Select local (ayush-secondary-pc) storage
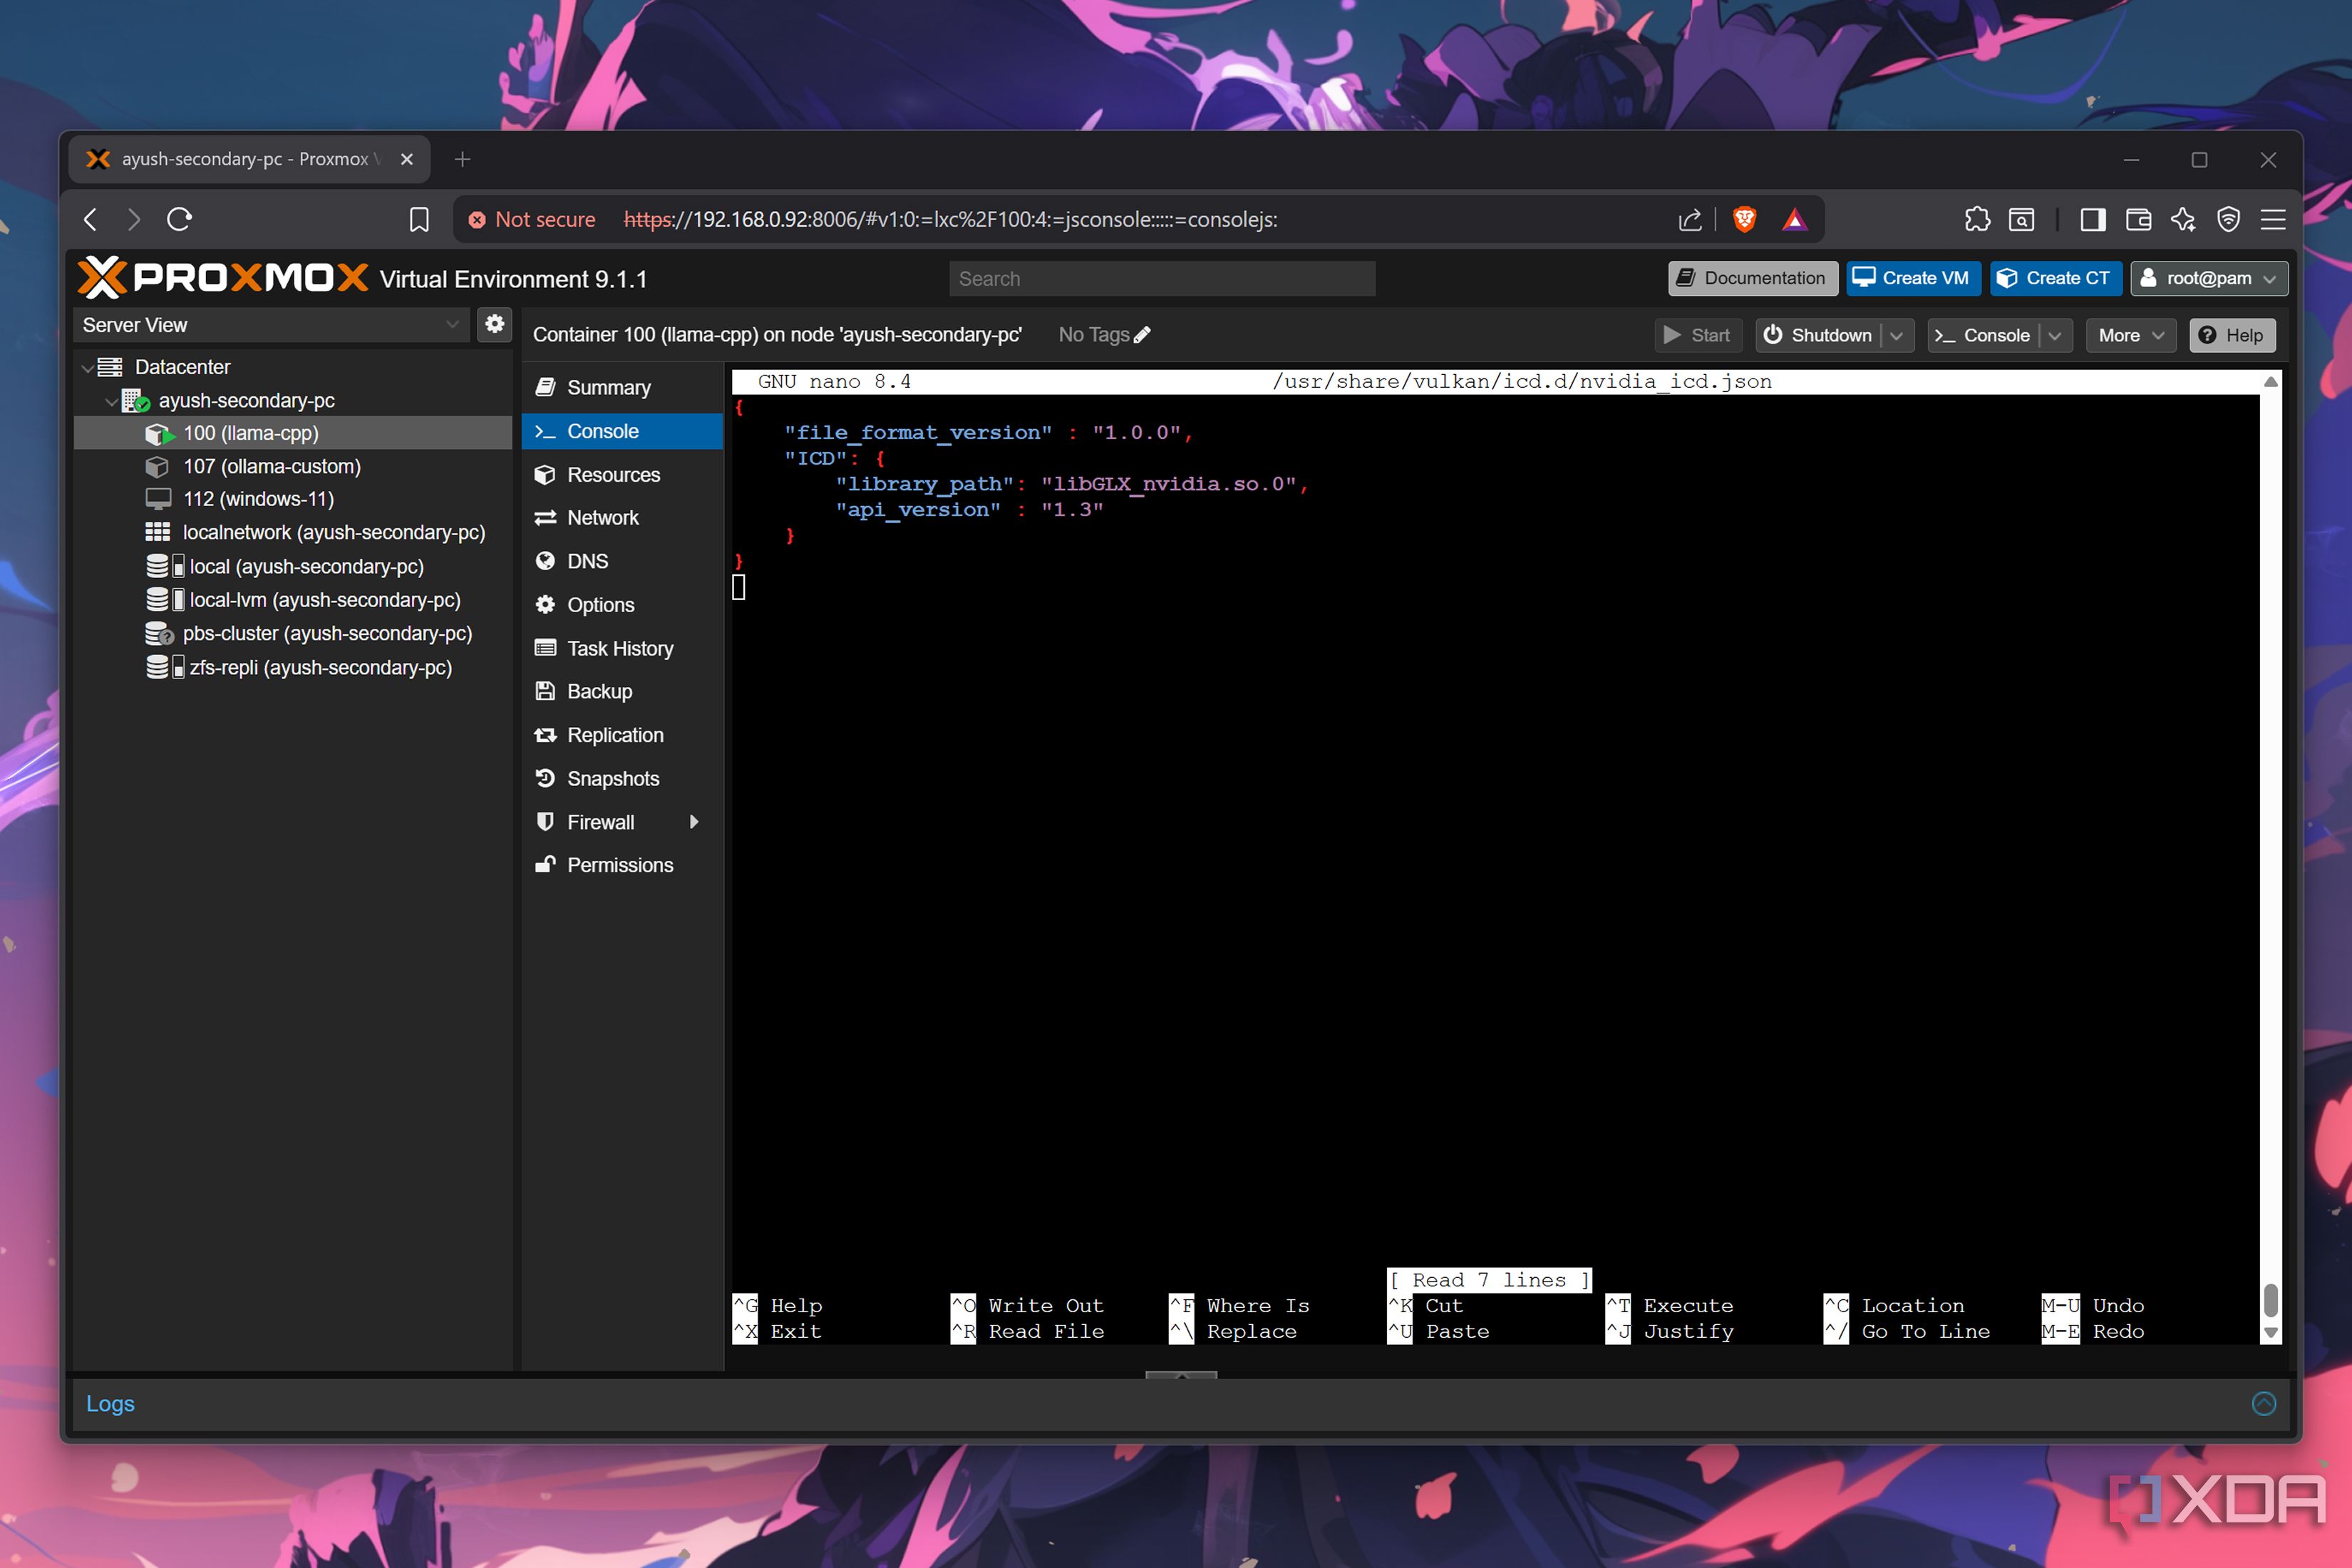 (x=293, y=566)
